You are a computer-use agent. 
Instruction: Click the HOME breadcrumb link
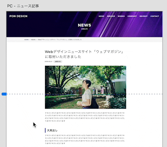point(27,39)
